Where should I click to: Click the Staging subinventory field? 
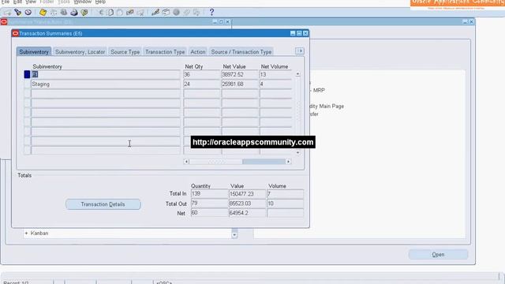(106, 84)
